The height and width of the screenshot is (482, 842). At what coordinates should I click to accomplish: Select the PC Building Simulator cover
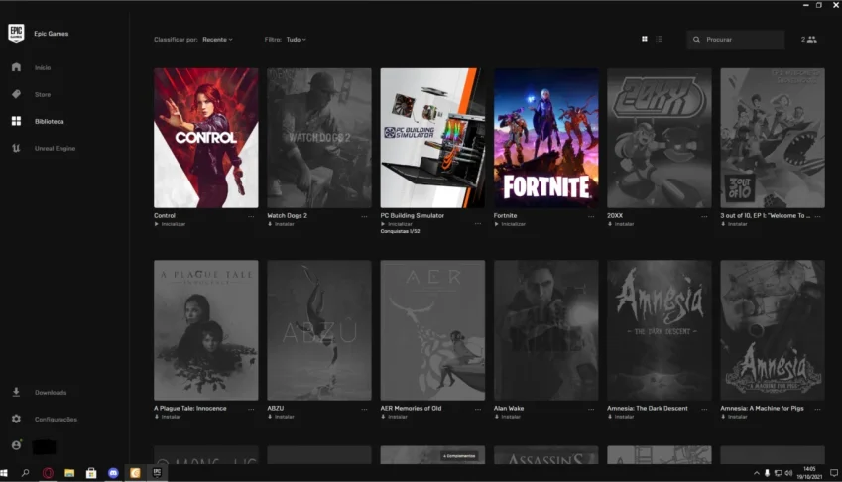click(x=432, y=138)
